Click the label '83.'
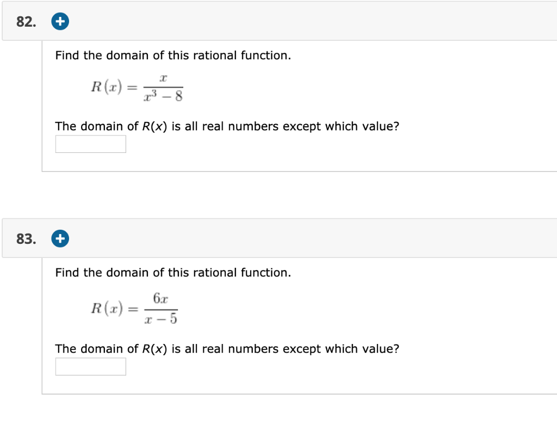The height and width of the screenshot is (430, 557). coord(24,238)
